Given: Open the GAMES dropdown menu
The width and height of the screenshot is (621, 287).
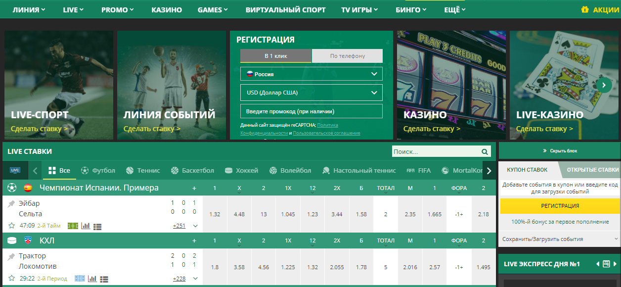Looking at the screenshot, I should point(213,9).
